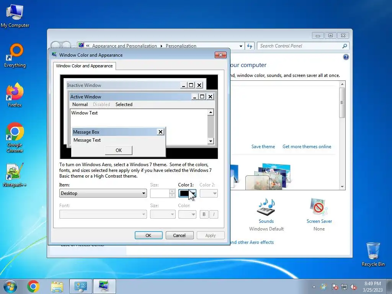Open the font Color dropdown
392x294 pixels.
click(187, 214)
